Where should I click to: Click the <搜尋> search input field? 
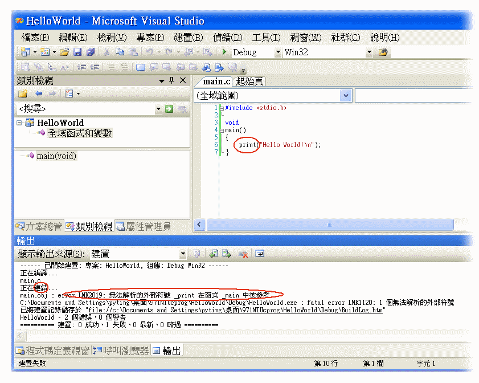(x=85, y=109)
